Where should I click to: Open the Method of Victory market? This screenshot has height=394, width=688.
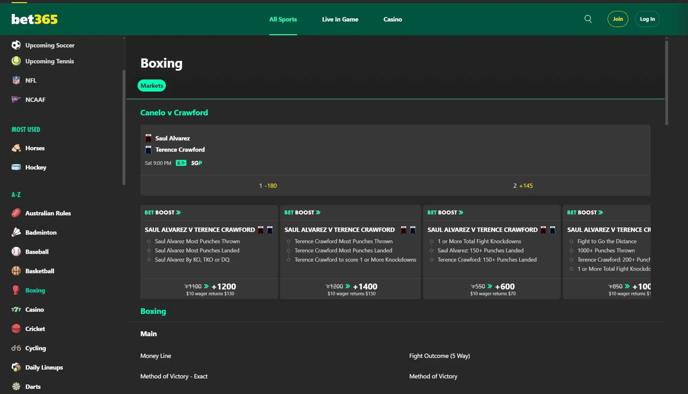click(433, 376)
